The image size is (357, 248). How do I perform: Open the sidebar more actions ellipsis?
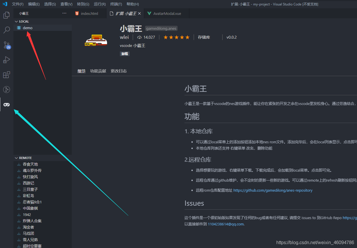64,13
